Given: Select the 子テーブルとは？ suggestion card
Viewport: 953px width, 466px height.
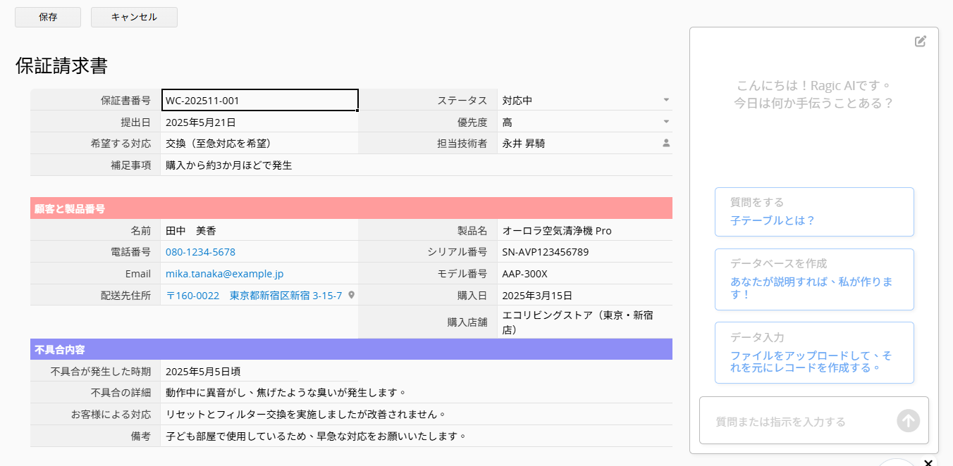Looking at the screenshot, I should (x=814, y=212).
